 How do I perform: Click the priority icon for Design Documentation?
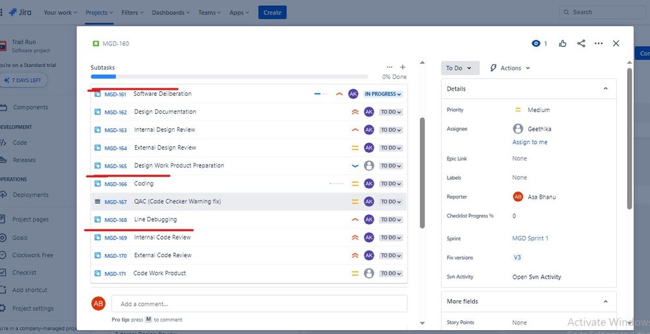[x=355, y=112]
